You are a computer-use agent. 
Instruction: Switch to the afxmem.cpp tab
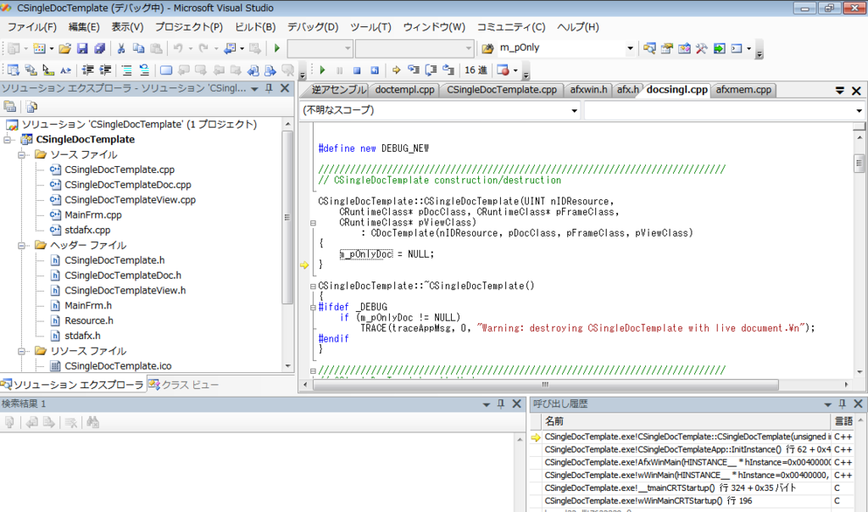coord(743,90)
